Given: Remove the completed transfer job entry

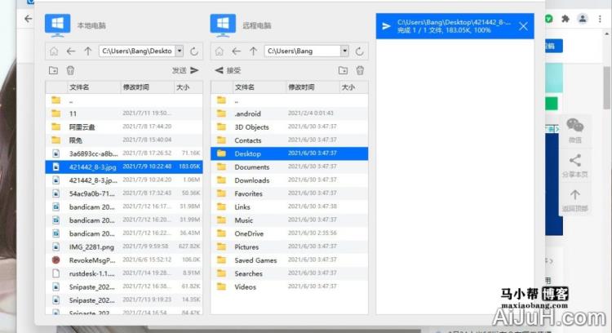Looking at the screenshot, I should pos(523,27).
